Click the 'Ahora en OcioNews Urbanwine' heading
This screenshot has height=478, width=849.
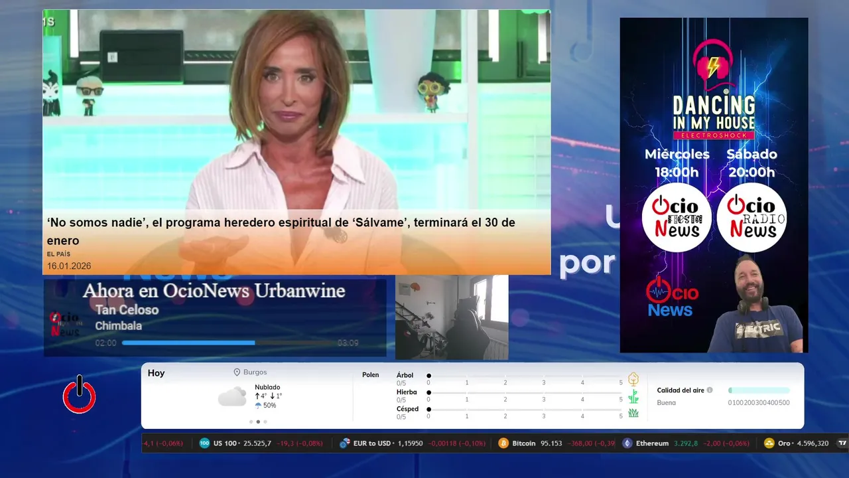pyautogui.click(x=214, y=291)
